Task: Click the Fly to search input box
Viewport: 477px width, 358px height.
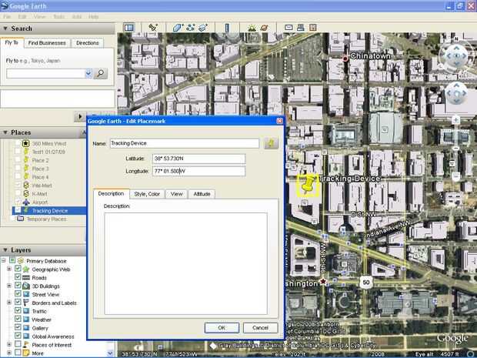Action: (x=46, y=73)
